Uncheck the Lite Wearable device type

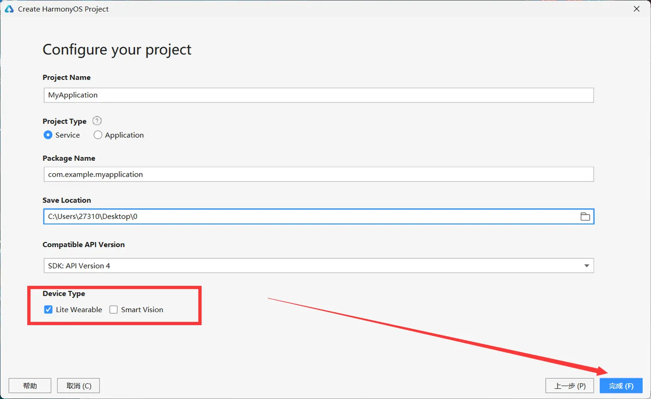tap(73, 310)
